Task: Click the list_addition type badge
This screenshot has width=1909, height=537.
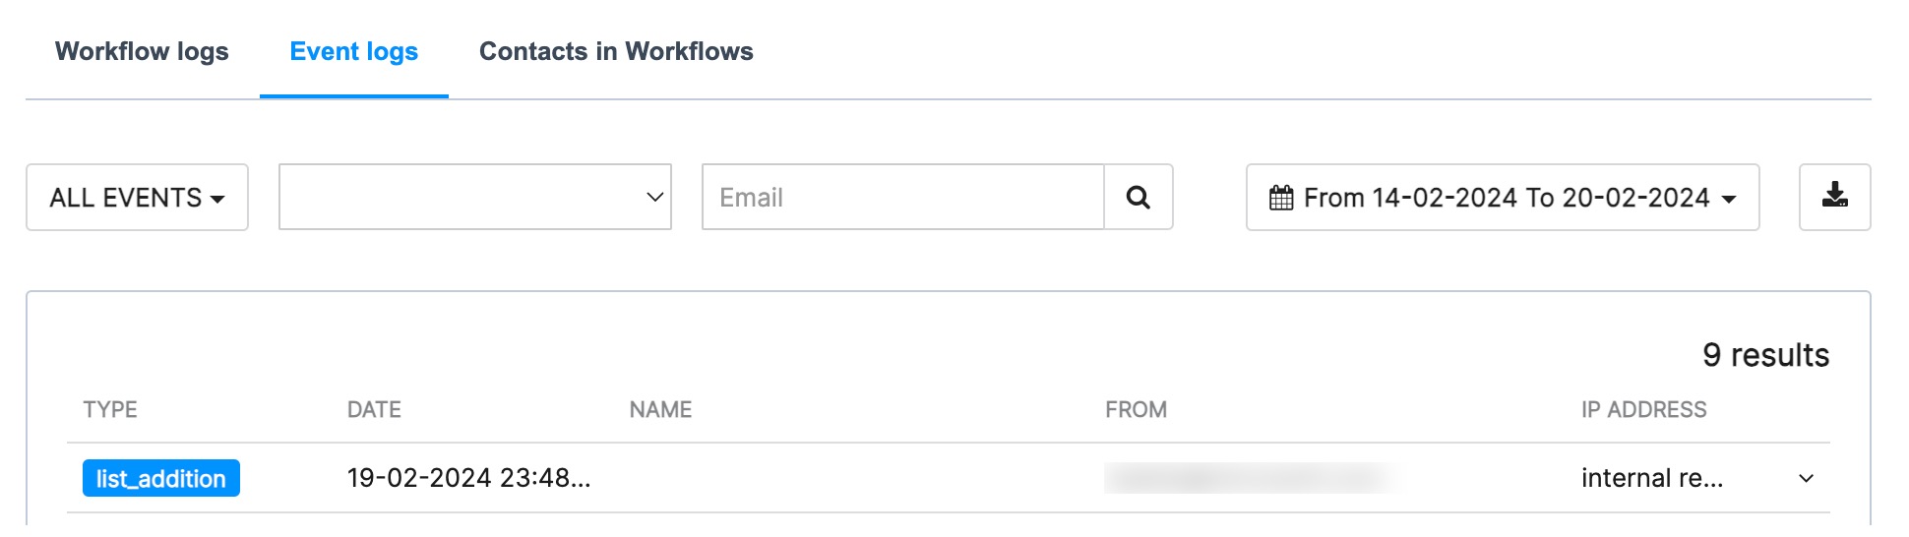Action: tap(161, 479)
